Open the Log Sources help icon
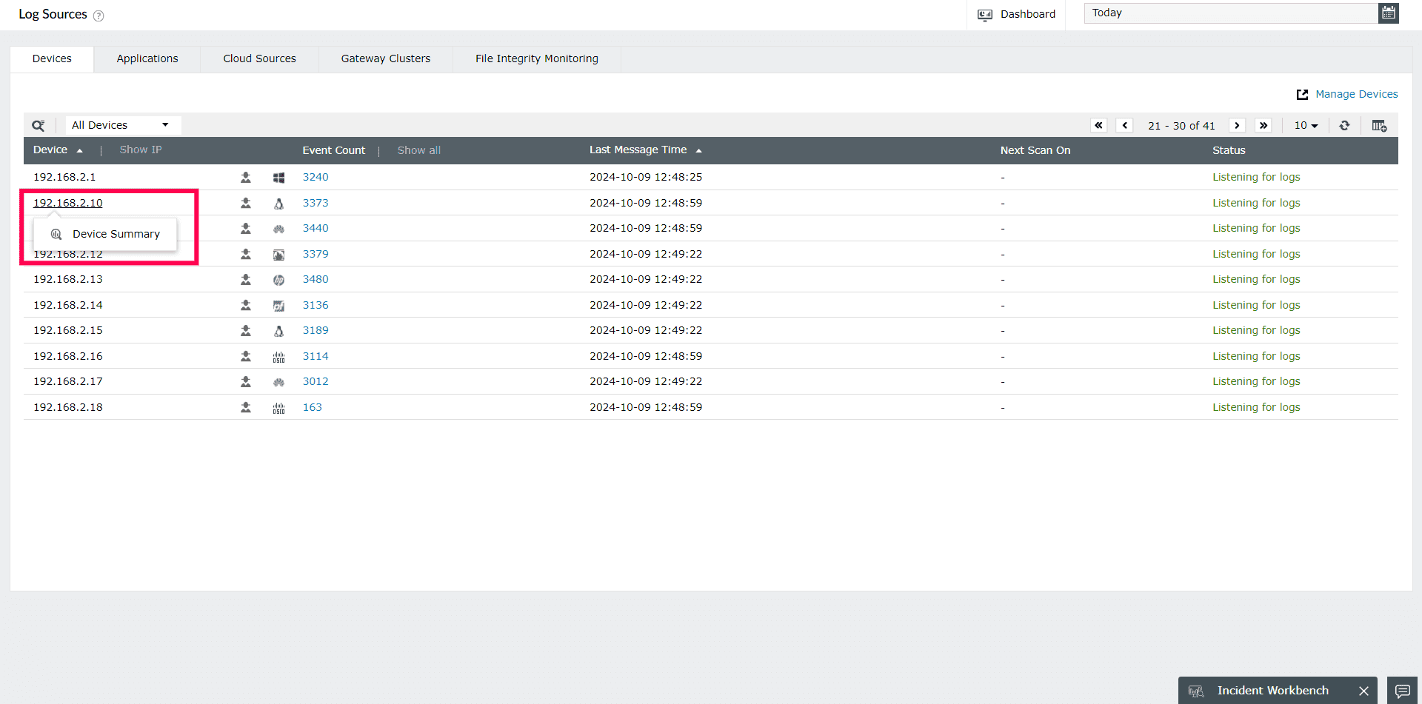 [x=99, y=16]
